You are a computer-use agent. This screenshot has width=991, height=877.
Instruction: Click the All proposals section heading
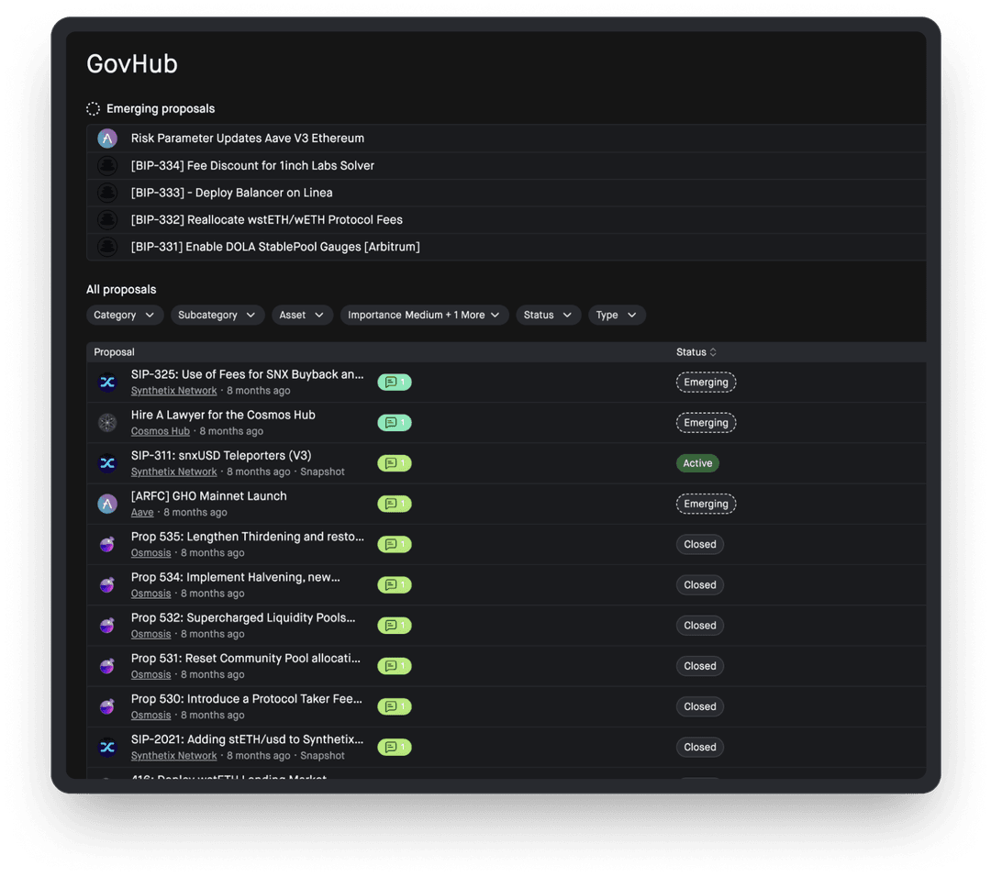pyautogui.click(x=121, y=289)
